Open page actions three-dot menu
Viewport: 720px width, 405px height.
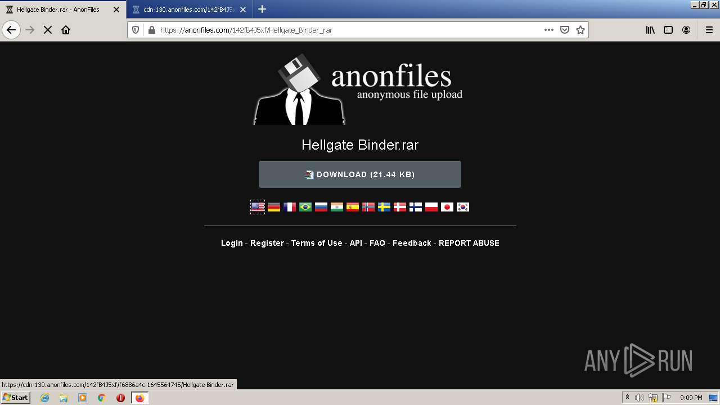click(549, 30)
